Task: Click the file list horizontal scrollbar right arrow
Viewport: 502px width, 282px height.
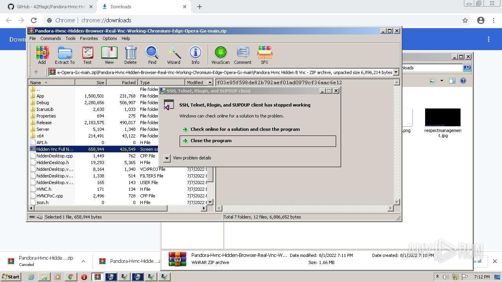Action: tap(204, 208)
